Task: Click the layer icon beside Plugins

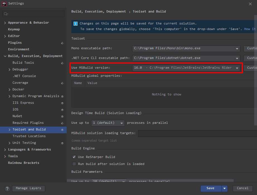Action: pos(62,43)
